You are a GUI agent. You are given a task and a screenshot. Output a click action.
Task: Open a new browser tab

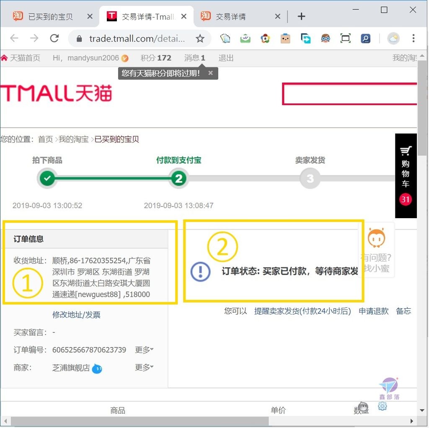301,16
